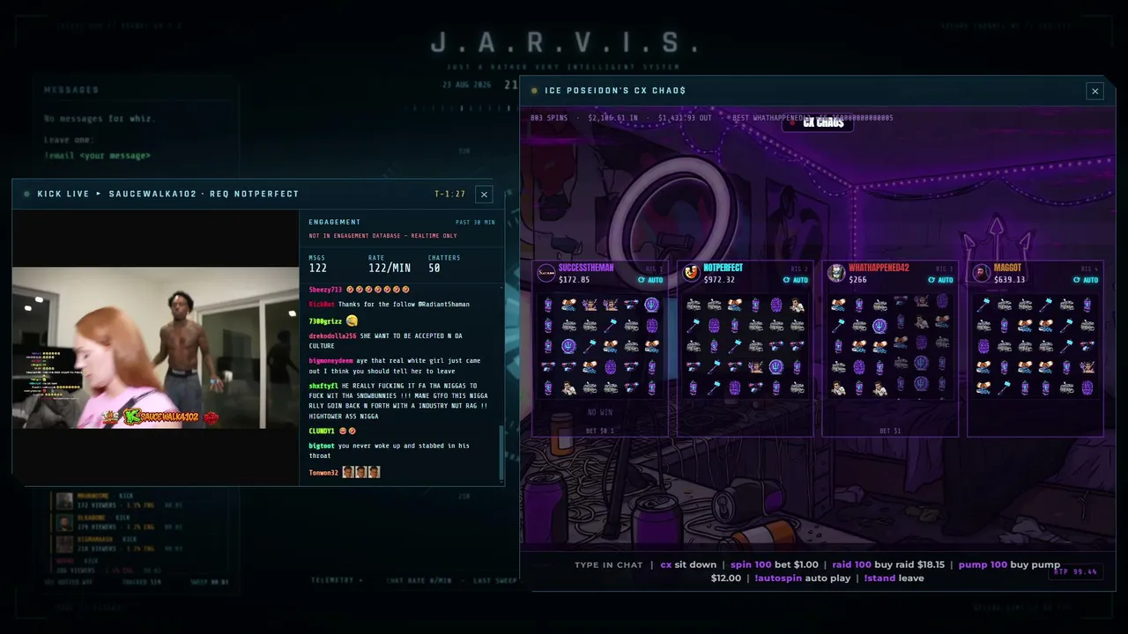Click chat username Tonwon32
Viewport: 1128px width, 634px height.
[x=323, y=473]
